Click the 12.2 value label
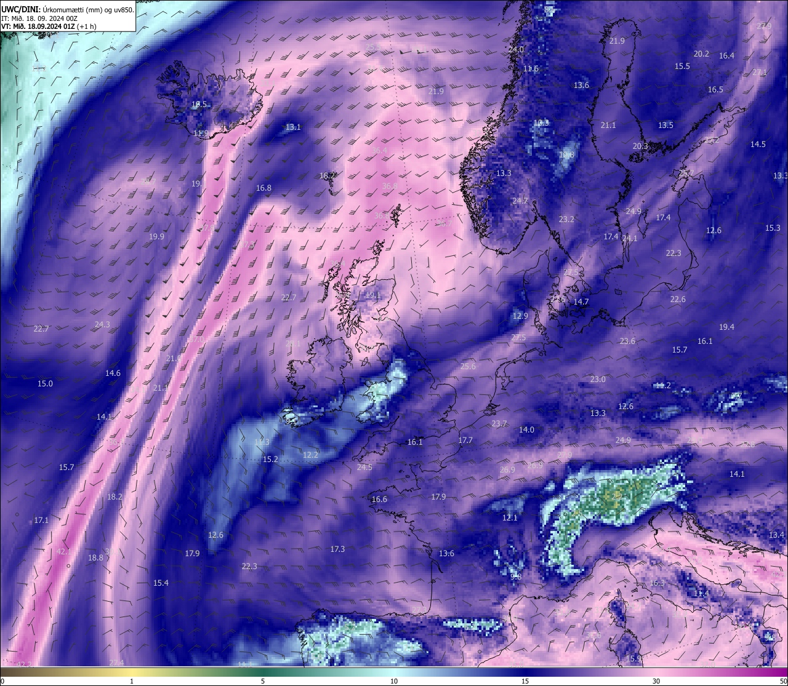The image size is (788, 686). pos(311,455)
